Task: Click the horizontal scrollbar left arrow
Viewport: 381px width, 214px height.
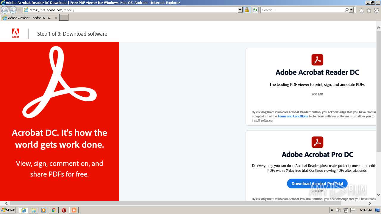Action: pyautogui.click(x=6, y=203)
